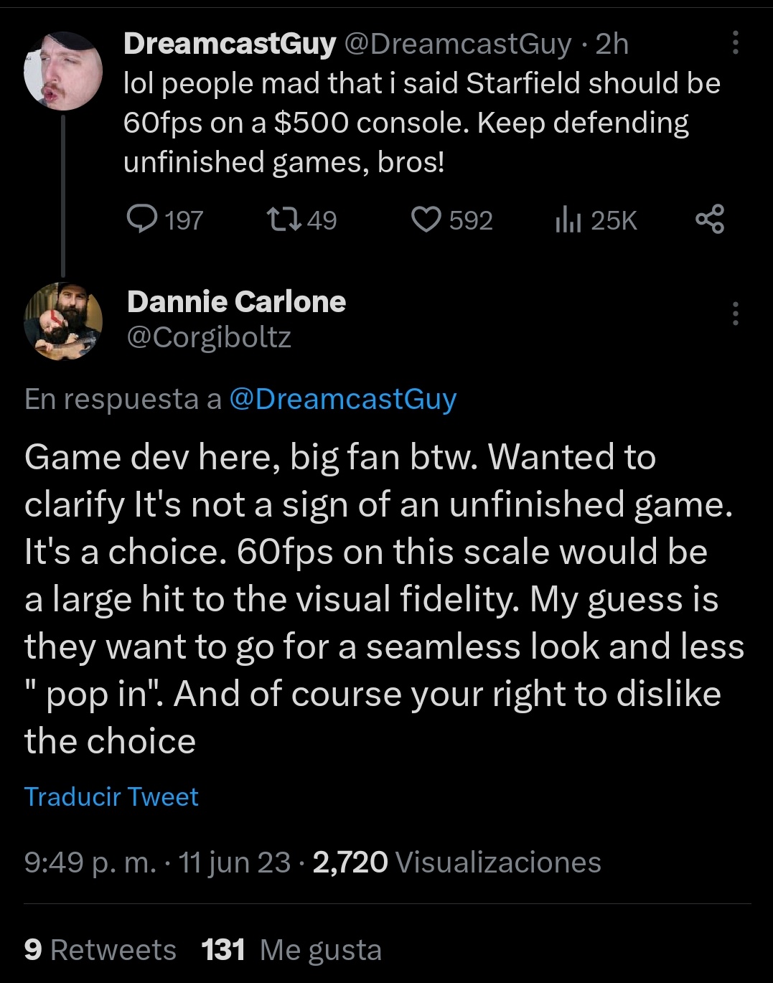Image resolution: width=773 pixels, height=983 pixels.
Task: Open DreamcastGuy's profile picture
Action: coord(63,71)
